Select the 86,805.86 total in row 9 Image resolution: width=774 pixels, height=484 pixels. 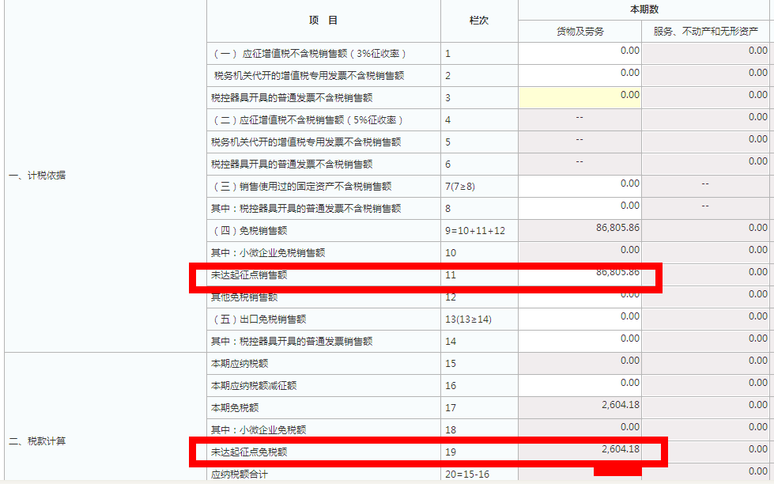click(x=579, y=231)
